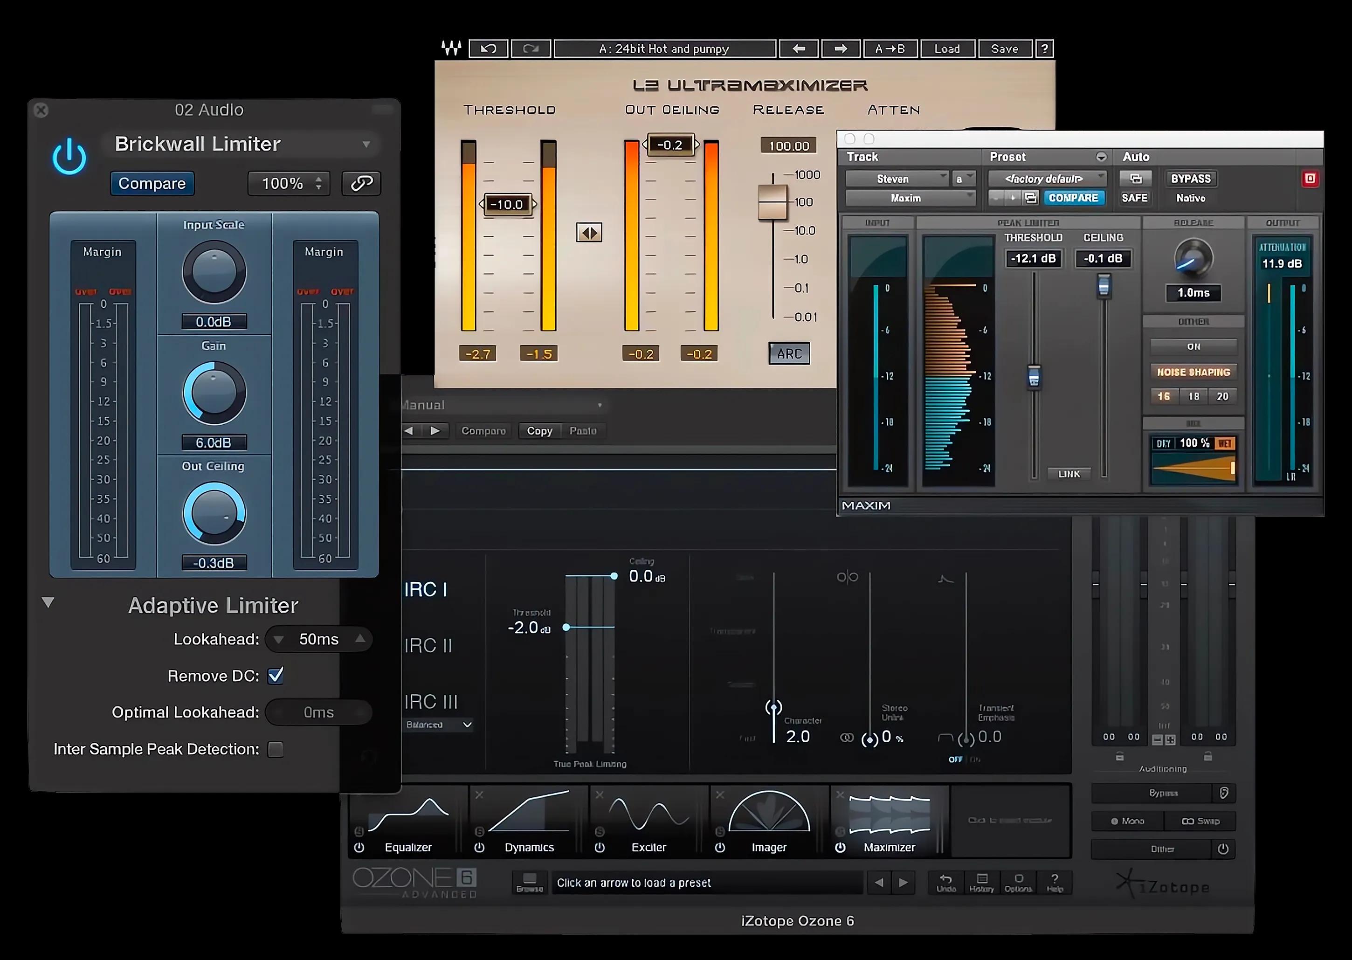Click Maxim COMPARE button
The height and width of the screenshot is (960, 1352).
tap(1073, 197)
